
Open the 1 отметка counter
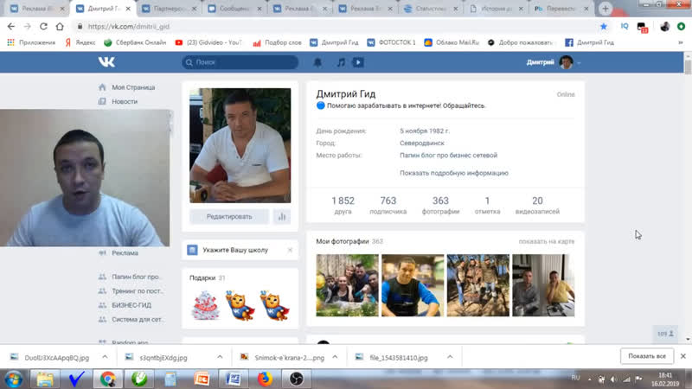pyautogui.click(x=487, y=206)
